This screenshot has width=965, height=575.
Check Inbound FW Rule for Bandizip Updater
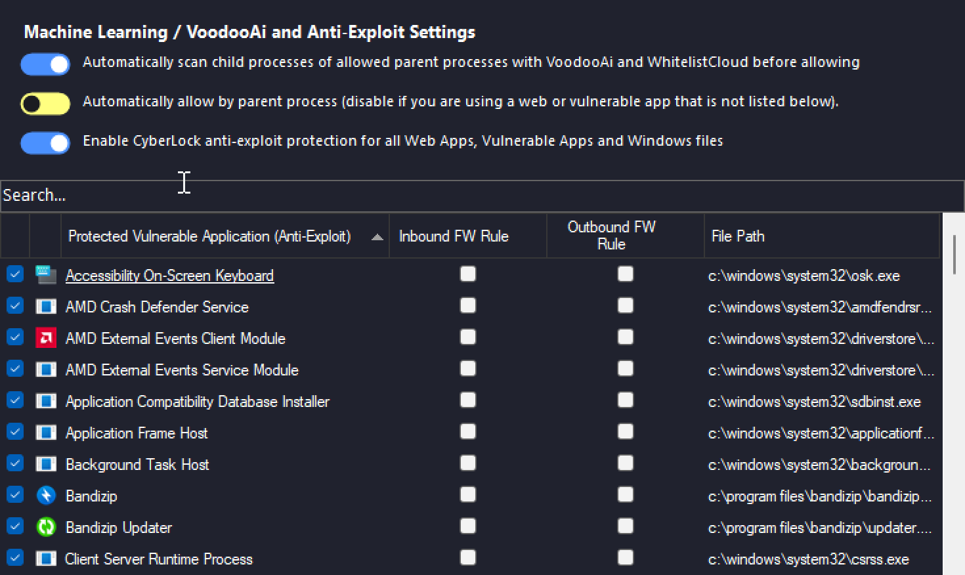468,526
